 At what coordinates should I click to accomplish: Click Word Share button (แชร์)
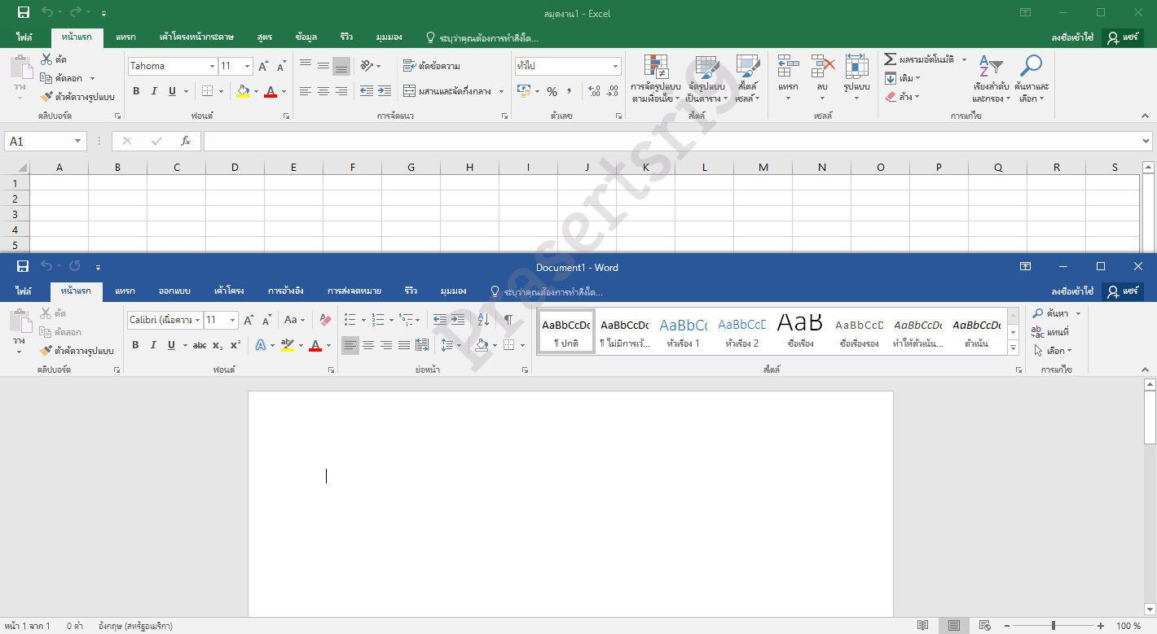point(1123,291)
